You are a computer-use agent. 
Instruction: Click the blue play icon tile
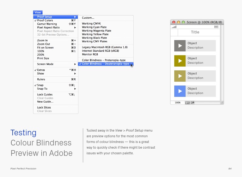180,91
